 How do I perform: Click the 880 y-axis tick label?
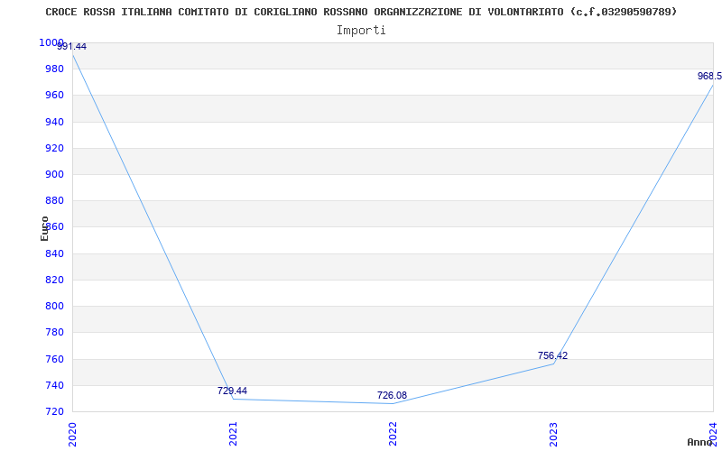tap(55, 200)
